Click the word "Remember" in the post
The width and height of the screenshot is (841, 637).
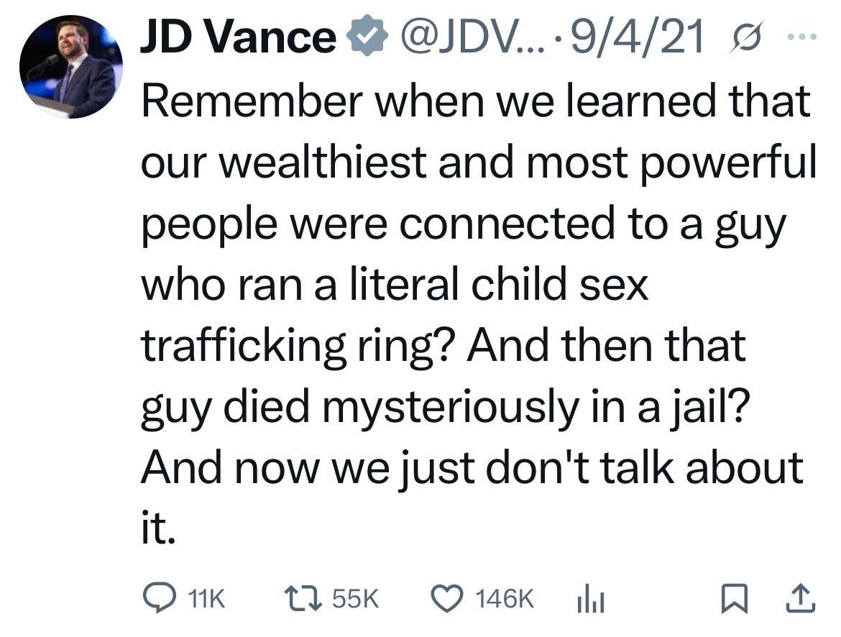(249, 101)
